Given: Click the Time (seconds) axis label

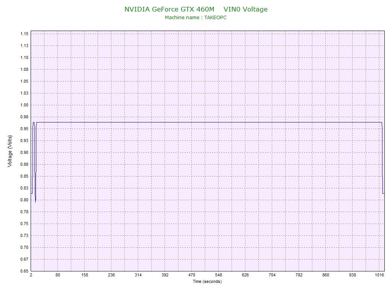Looking at the screenshot, I should [x=207, y=281].
